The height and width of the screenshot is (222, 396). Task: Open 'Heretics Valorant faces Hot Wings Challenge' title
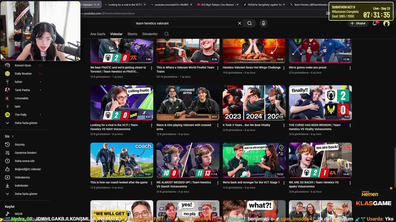click(252, 67)
